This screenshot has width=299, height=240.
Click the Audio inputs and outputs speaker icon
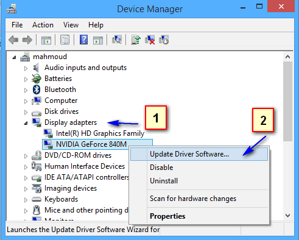36,68
